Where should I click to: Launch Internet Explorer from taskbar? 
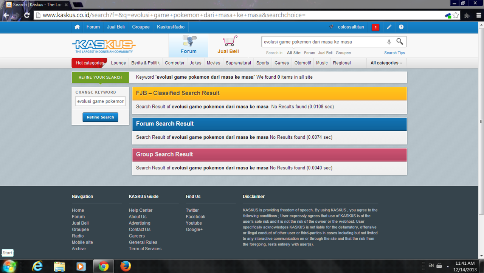tap(37, 266)
